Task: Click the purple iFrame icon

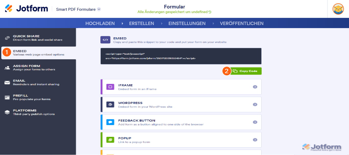Action: point(110,87)
